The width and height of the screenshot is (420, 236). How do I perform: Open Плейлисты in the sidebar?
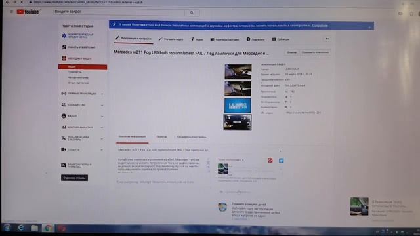pyautogui.click(x=75, y=72)
